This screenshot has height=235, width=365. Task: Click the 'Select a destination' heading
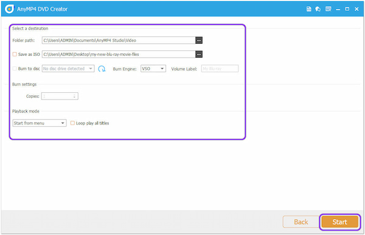(x=30, y=29)
